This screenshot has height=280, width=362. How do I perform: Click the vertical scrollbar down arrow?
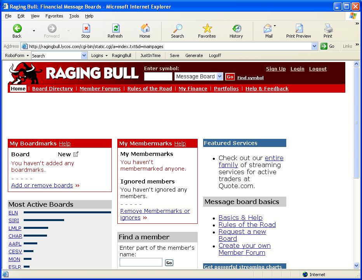click(357, 266)
